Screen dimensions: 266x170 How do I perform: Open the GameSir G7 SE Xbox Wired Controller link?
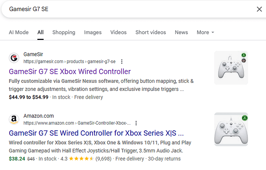[69, 72]
